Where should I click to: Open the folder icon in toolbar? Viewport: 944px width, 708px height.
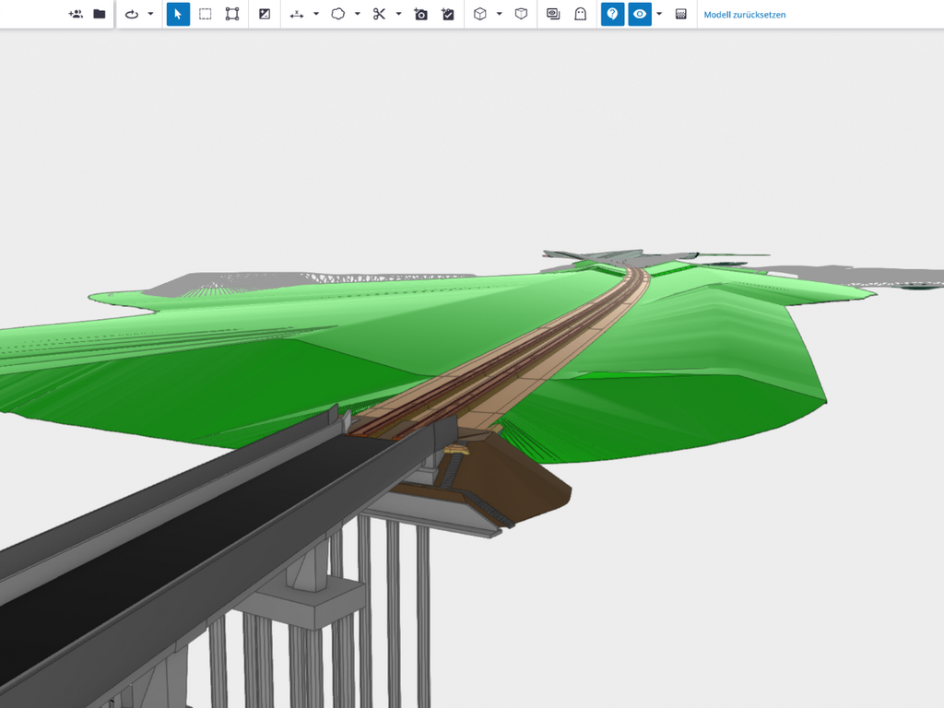coord(100,14)
